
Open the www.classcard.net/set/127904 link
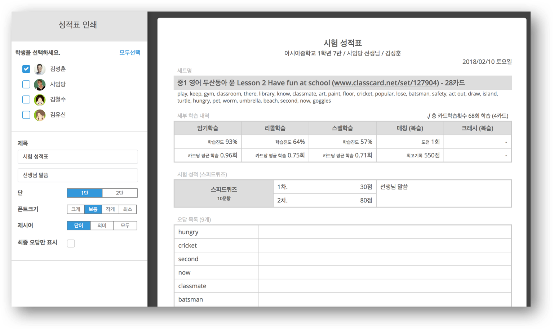pyautogui.click(x=385, y=83)
